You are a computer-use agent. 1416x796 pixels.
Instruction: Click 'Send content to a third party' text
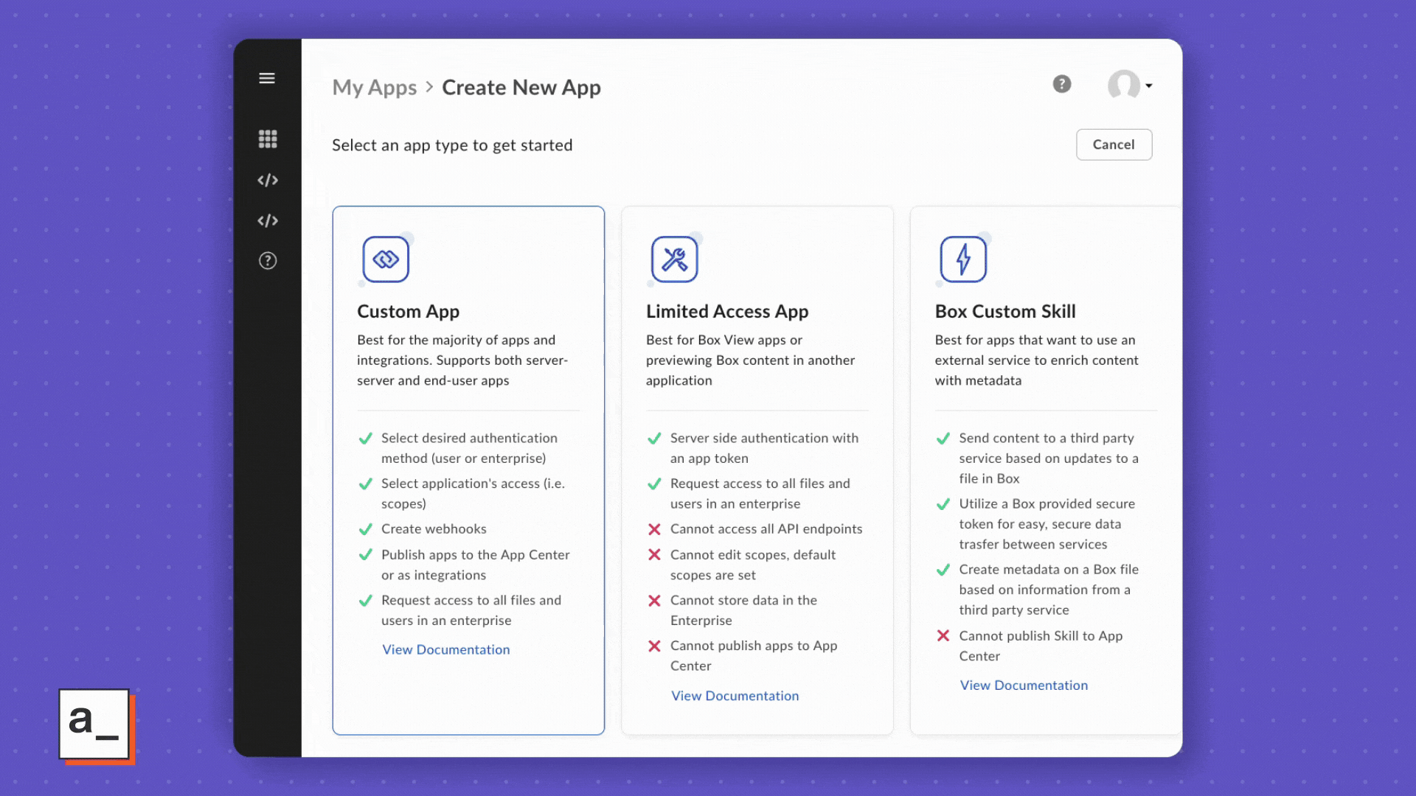[1049, 458]
